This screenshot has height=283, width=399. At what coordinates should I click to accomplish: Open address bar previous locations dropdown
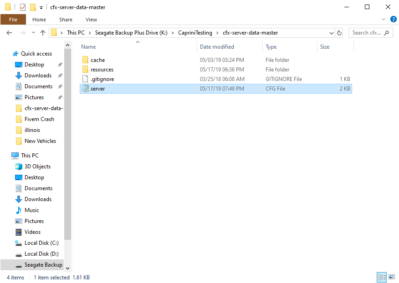[x=331, y=33]
